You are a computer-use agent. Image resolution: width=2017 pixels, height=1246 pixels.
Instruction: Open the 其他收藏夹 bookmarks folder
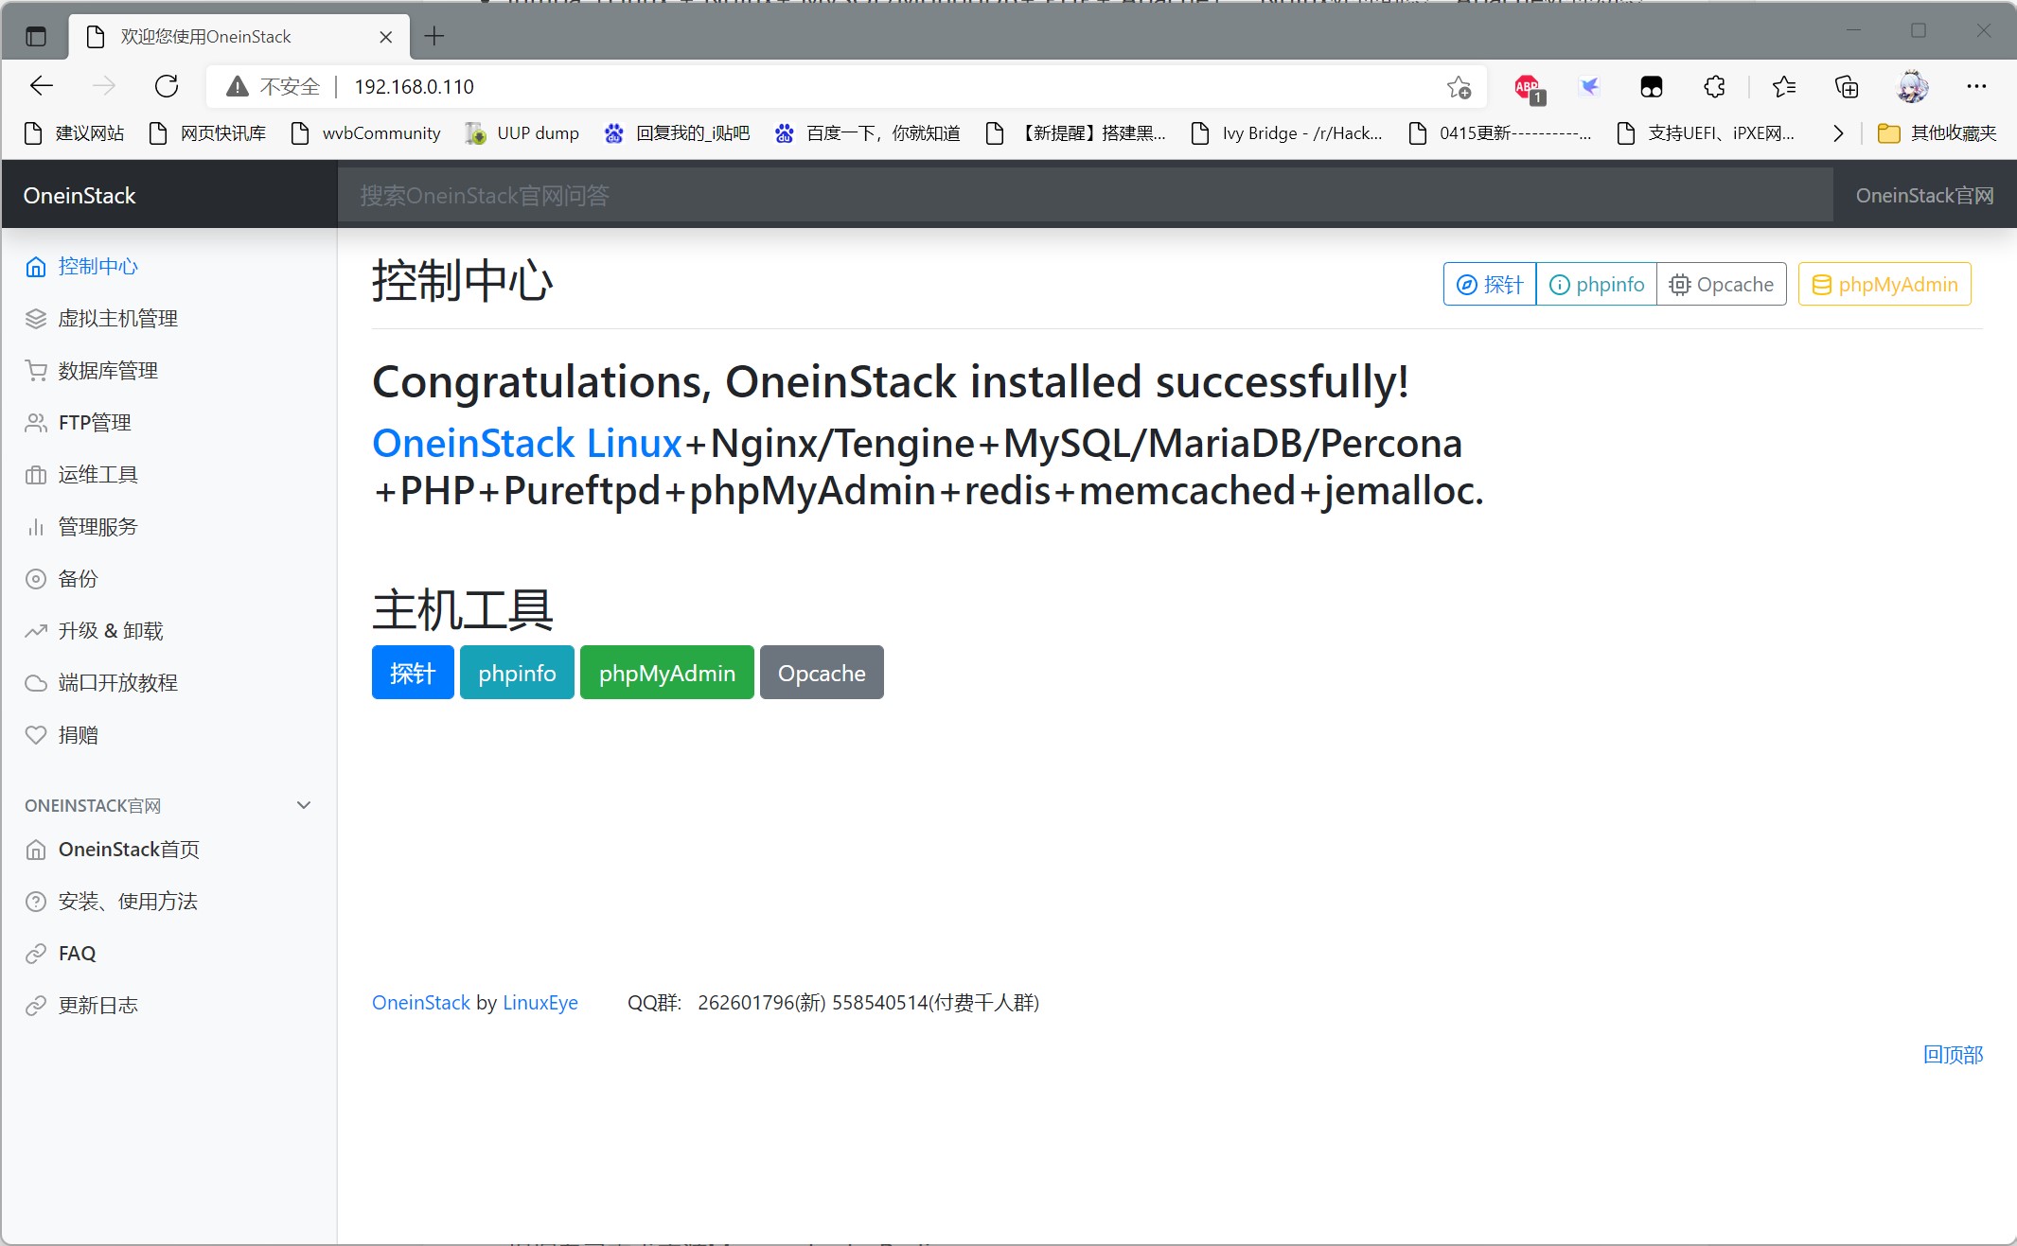click(1937, 133)
